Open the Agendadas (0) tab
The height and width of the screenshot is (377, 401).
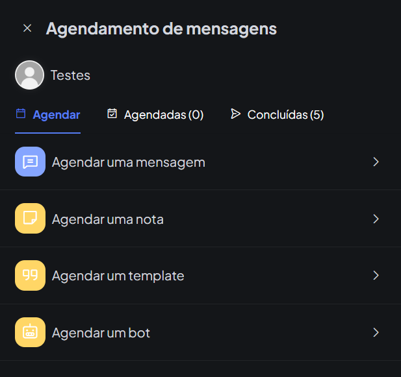(163, 115)
